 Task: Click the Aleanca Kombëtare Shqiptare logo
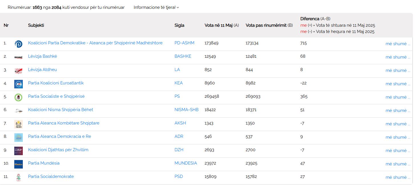[18, 124]
